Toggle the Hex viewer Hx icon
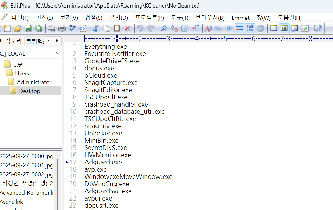The image size is (333, 210). click(219, 28)
